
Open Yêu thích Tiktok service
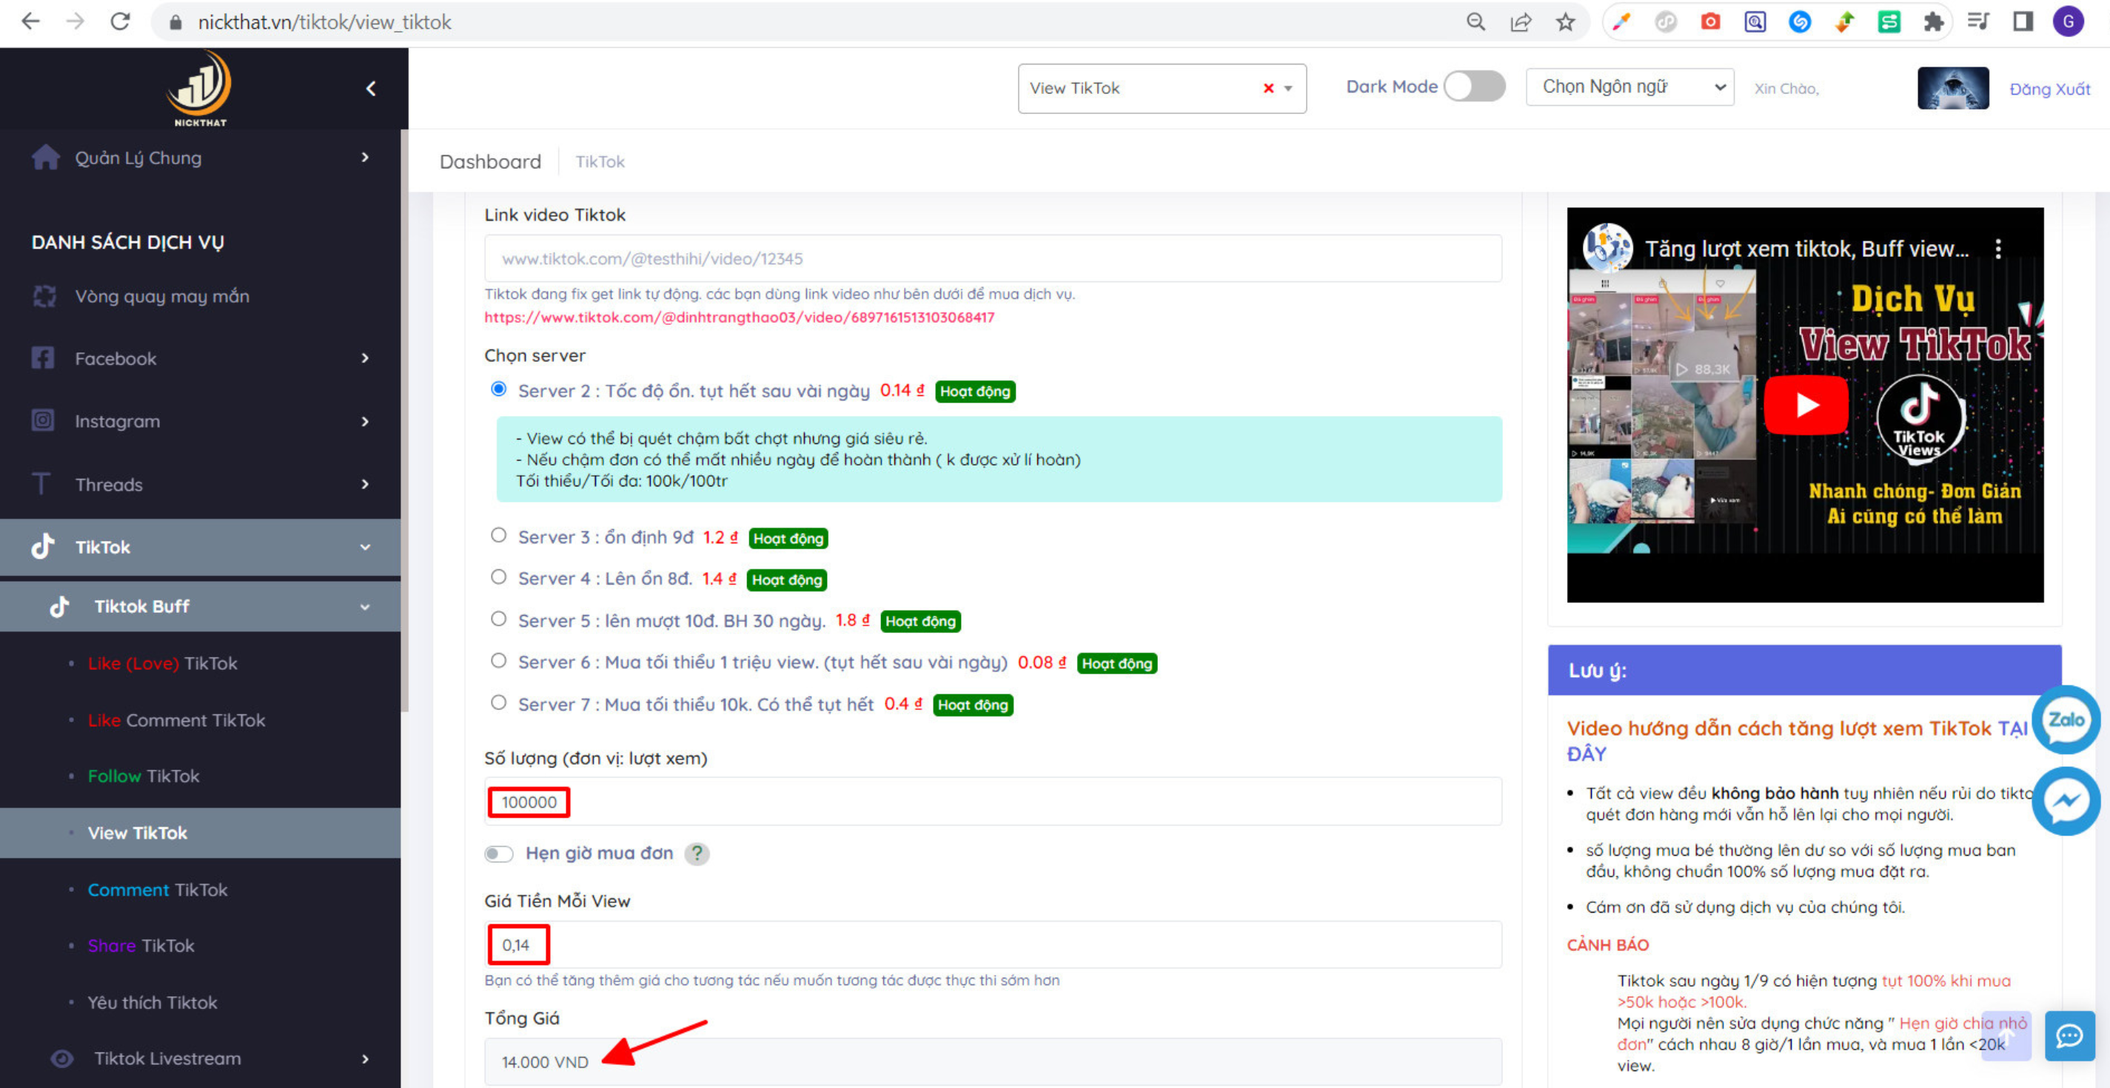pos(153,1002)
